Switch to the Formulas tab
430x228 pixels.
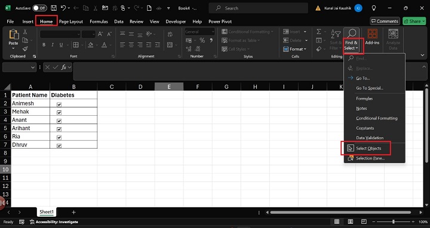(x=99, y=21)
